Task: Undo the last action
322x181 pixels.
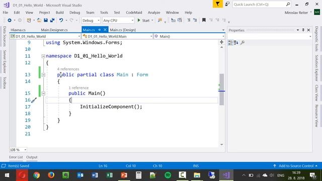Action: point(61,20)
